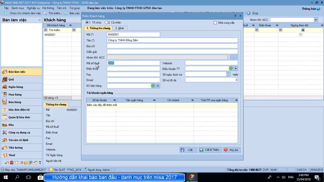Click the Website input field
Image resolution: width=324 pixels, height=182 pixels.
click(x=211, y=63)
